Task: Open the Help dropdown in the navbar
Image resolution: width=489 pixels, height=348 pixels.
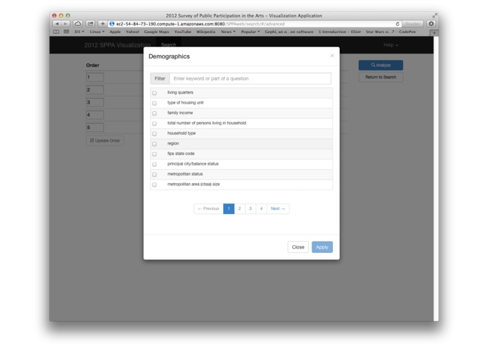Action: (x=390, y=45)
